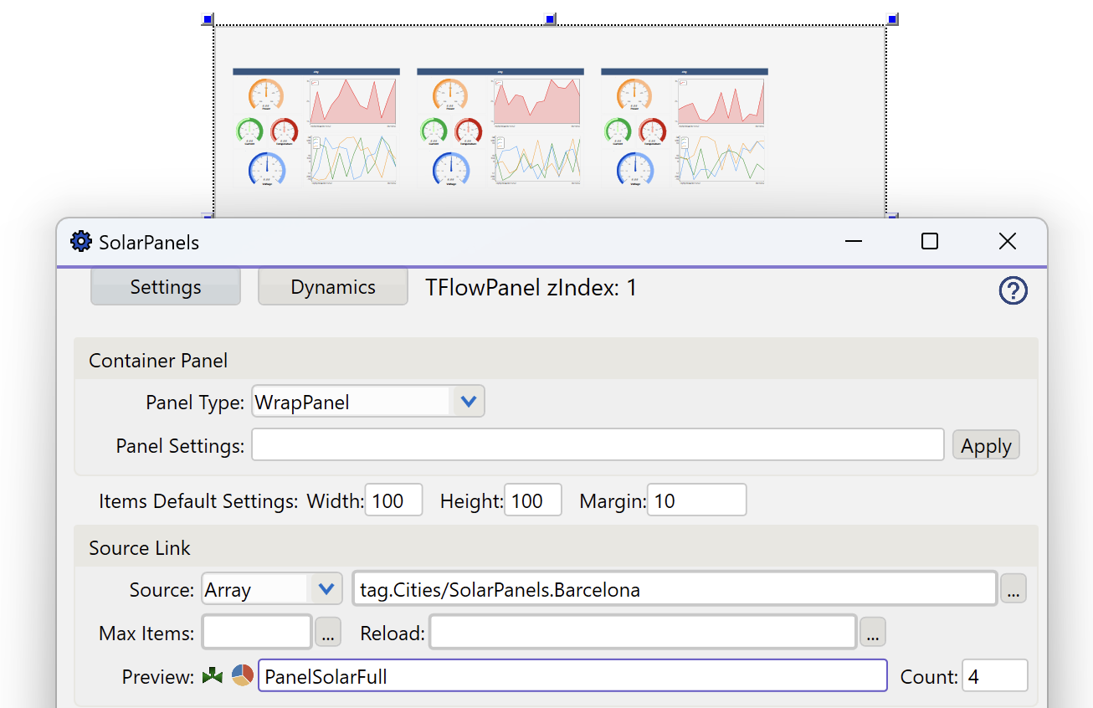Expand the Source Array dropdown

pyautogui.click(x=326, y=589)
